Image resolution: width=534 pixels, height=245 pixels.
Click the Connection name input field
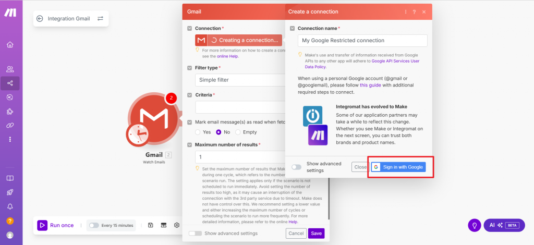362,41
